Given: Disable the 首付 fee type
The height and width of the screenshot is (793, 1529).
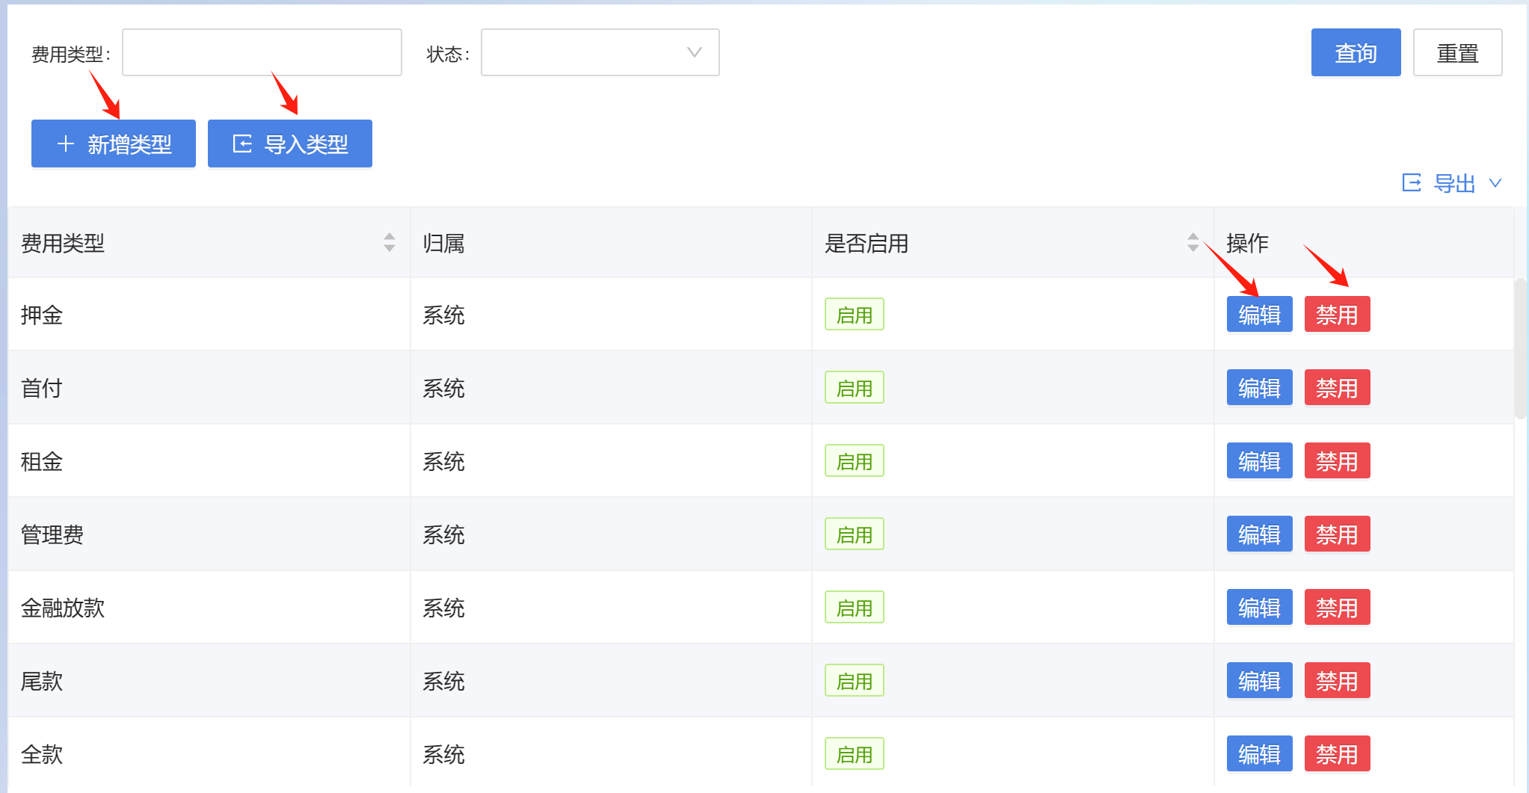Looking at the screenshot, I should 1337,388.
